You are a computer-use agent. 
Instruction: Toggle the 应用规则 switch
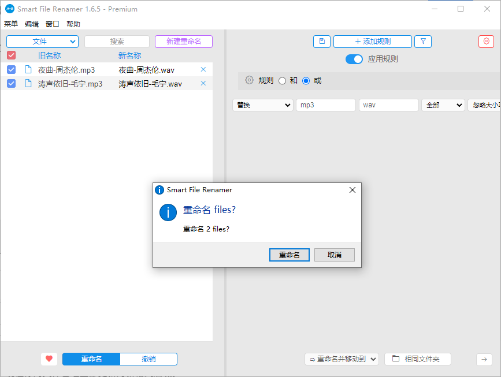click(x=354, y=59)
